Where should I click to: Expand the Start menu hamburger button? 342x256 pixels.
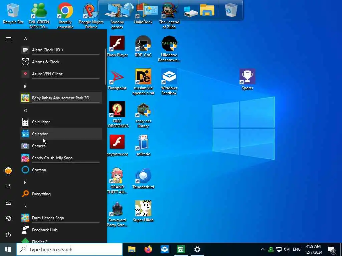[8, 39]
